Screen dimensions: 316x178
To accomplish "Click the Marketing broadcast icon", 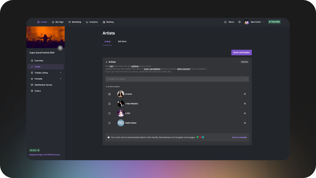I will [x=69, y=22].
